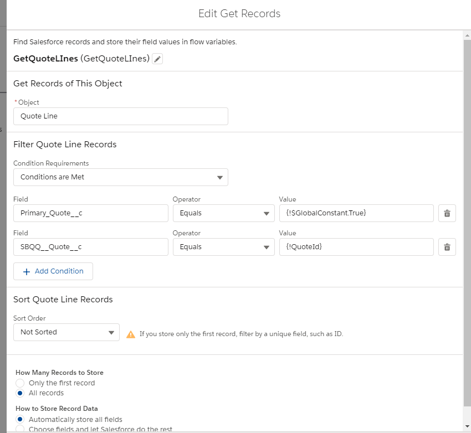Select 'Choose fields and let Salesforce do the rest'
The width and height of the screenshot is (471, 433).
(x=21, y=429)
